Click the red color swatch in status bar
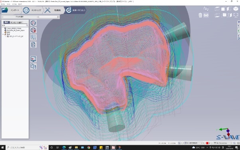 207,143
